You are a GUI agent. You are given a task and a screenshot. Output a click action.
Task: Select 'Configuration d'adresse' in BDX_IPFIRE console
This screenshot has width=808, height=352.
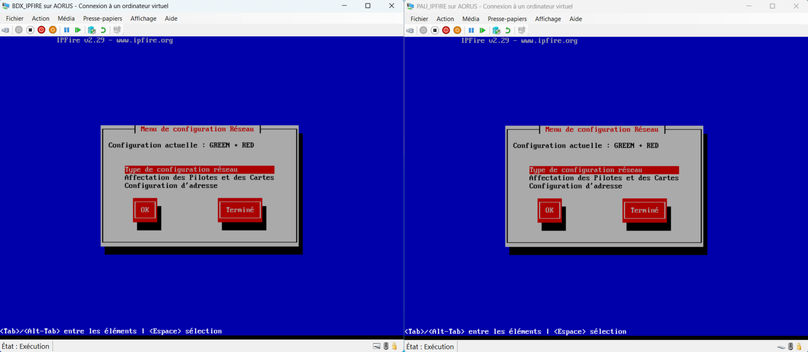171,186
